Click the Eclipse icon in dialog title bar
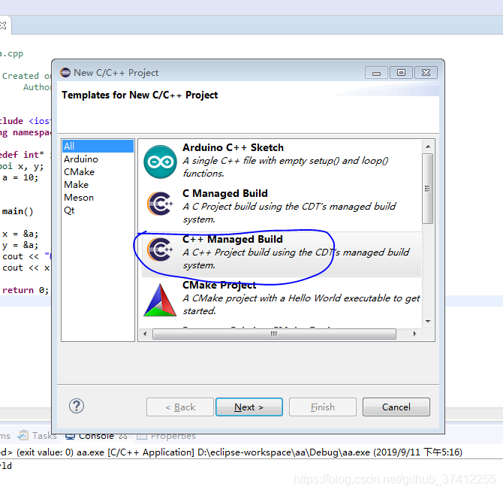The height and width of the screenshot is (493, 503). (x=65, y=73)
